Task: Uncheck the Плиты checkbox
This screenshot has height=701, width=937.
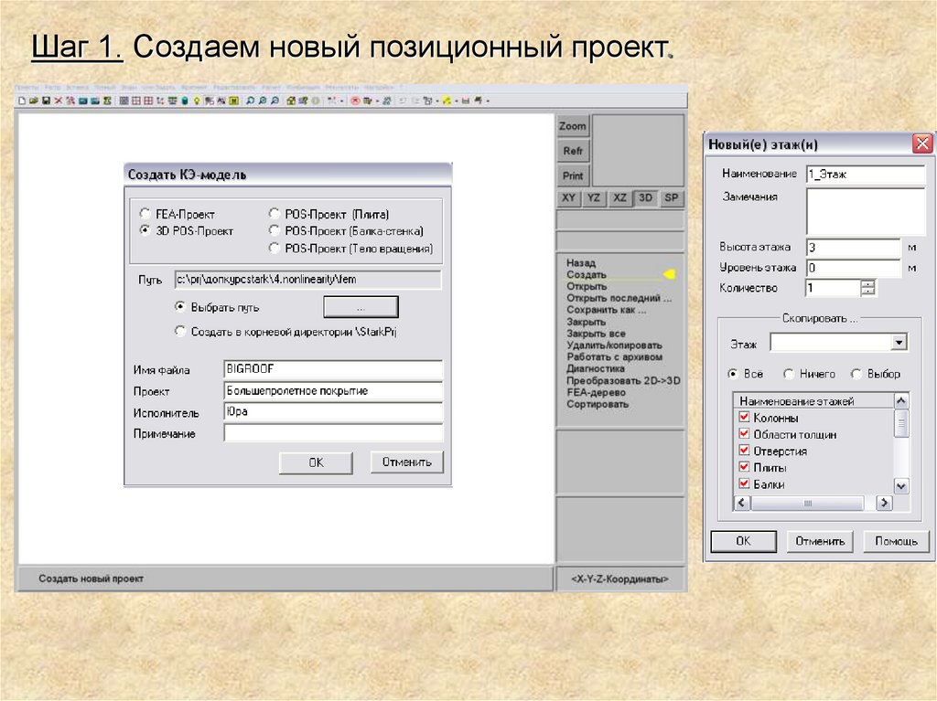Action: [744, 467]
